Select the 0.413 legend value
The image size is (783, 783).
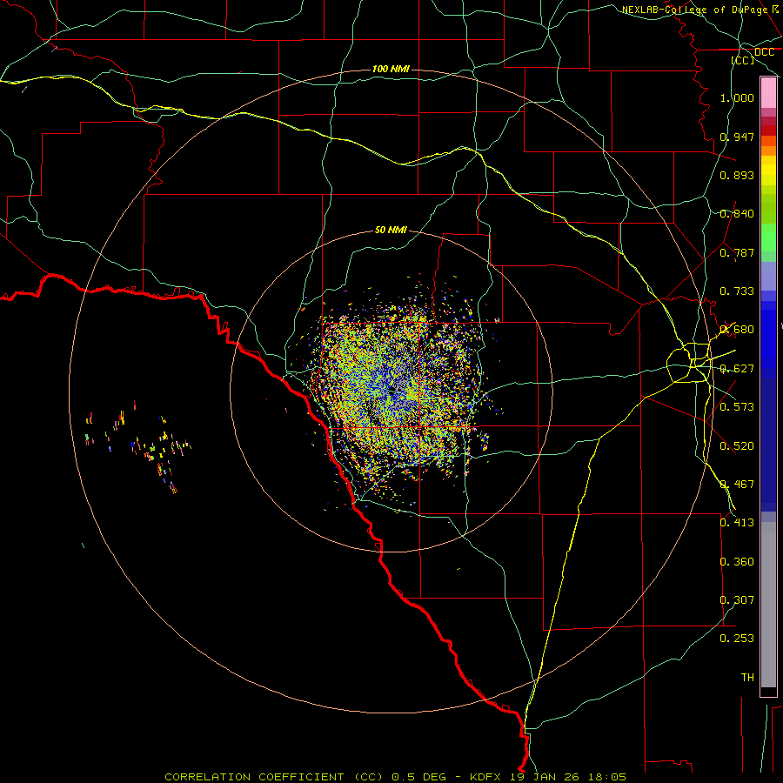click(x=737, y=523)
